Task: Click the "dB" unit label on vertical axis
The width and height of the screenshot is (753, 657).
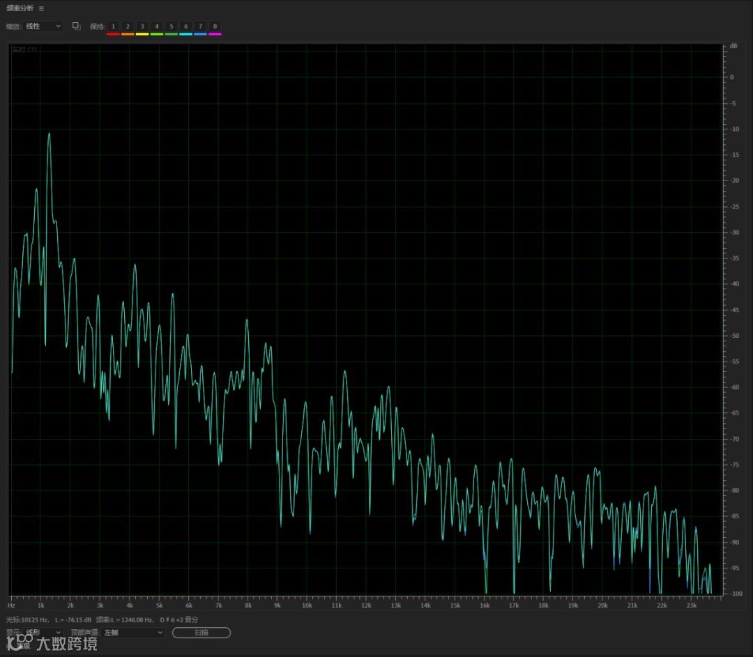Action: click(x=733, y=46)
